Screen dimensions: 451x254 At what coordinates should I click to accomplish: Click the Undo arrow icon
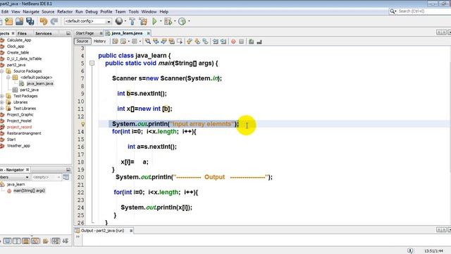44,21
